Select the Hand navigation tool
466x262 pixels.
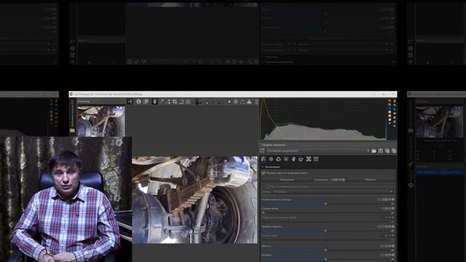(x=154, y=102)
